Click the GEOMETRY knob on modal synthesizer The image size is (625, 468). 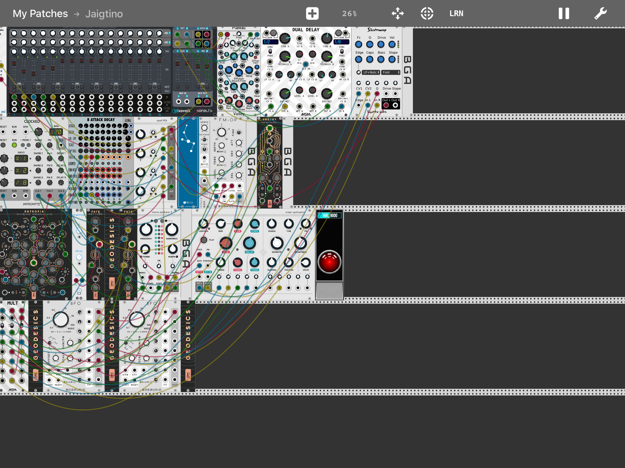[x=277, y=243]
